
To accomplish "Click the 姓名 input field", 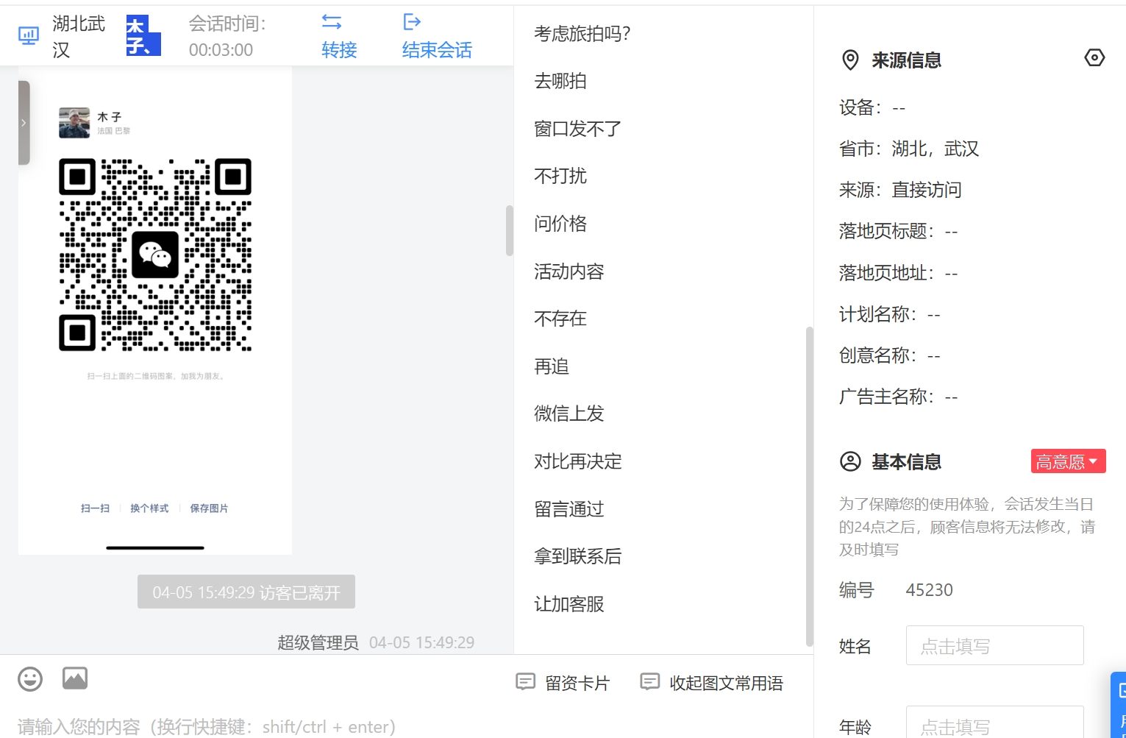I will [994, 645].
